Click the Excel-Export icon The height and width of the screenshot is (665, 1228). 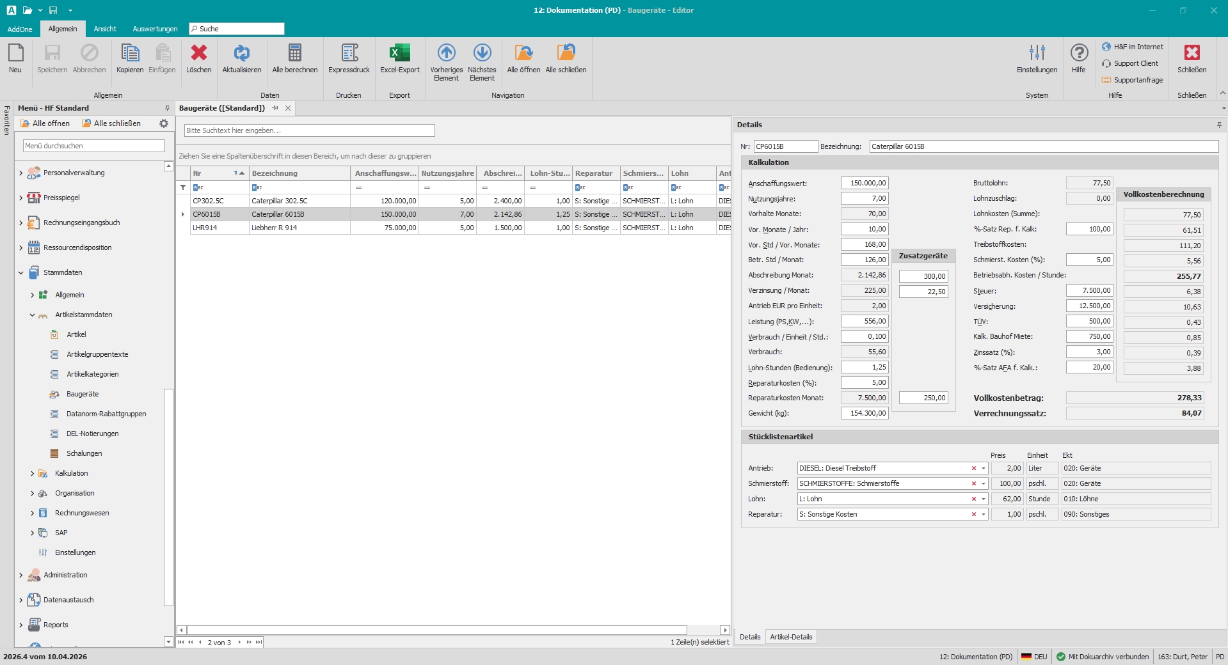click(399, 53)
